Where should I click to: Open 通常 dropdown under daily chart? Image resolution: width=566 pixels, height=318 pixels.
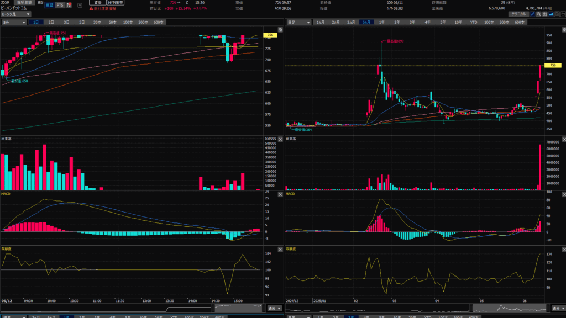(x=558, y=309)
